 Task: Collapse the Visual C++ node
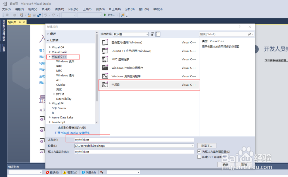tap(50, 57)
